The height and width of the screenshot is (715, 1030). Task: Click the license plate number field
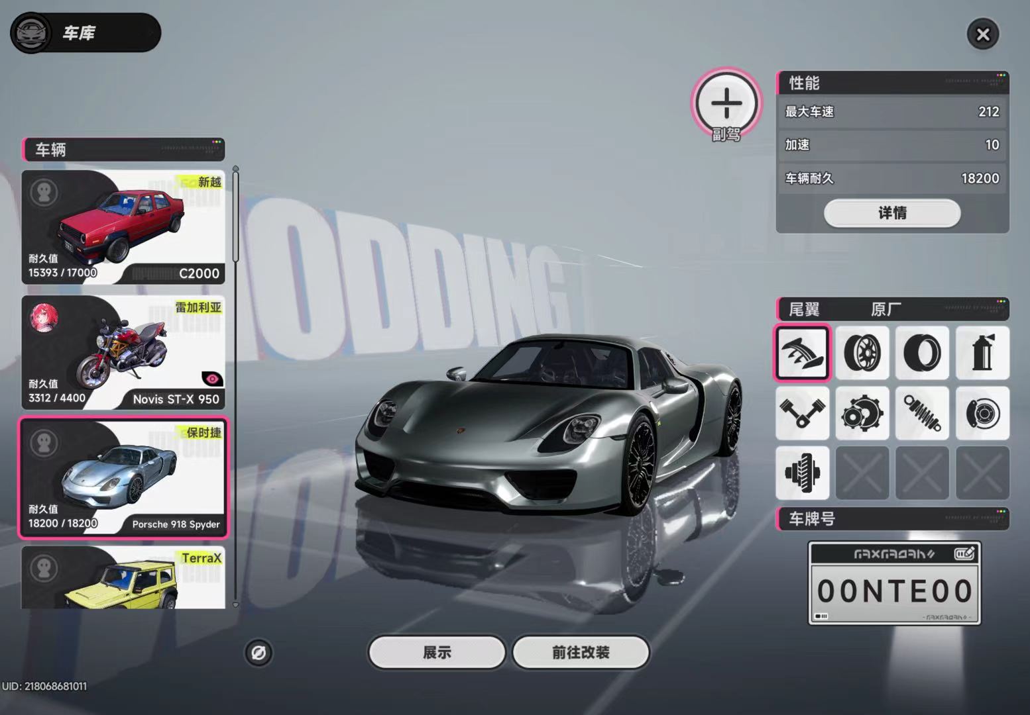click(894, 591)
